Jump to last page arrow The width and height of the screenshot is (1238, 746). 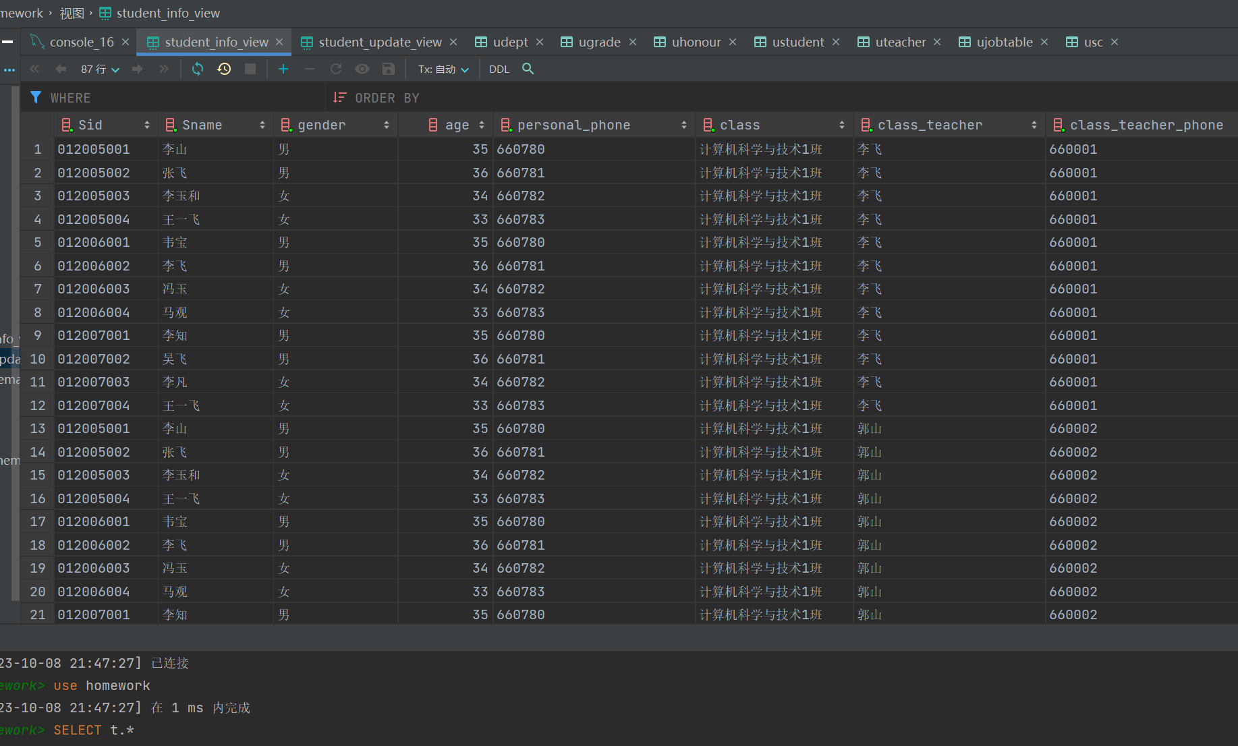164,69
